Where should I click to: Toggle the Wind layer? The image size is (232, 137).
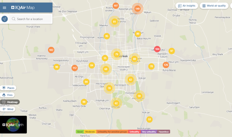point(8,109)
